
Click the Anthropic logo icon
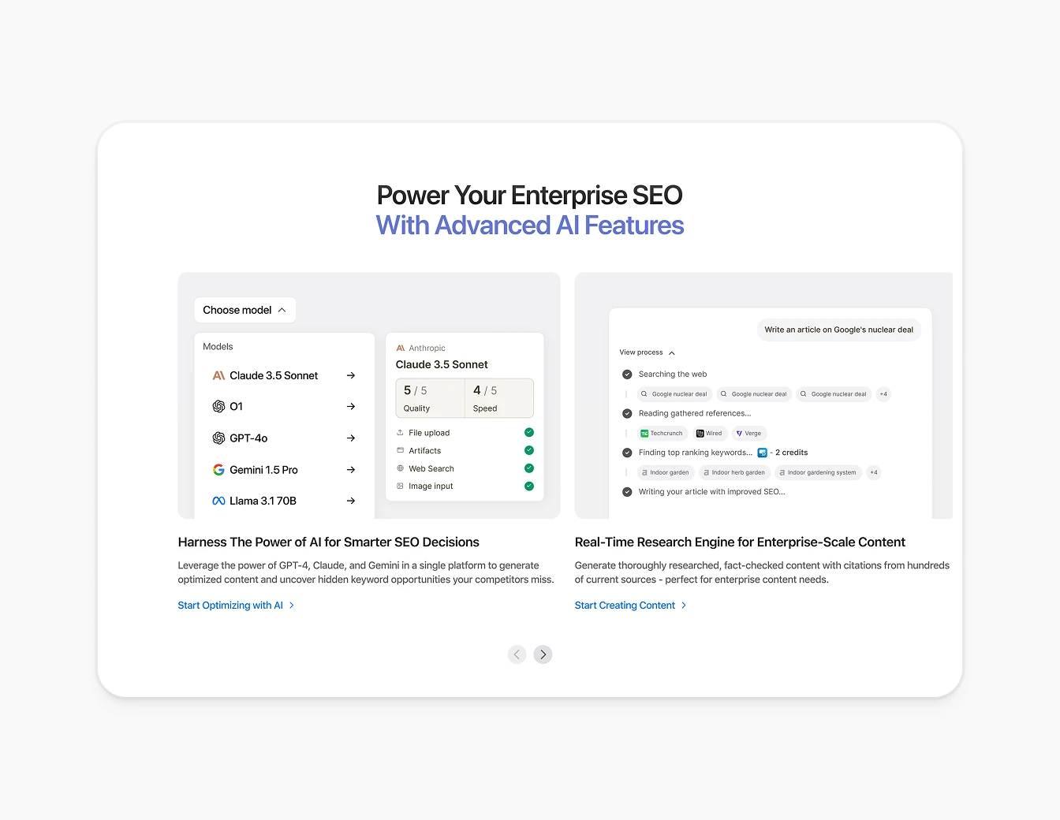[401, 348]
